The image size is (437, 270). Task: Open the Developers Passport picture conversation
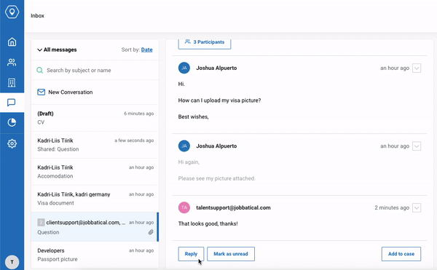[x=95, y=255]
